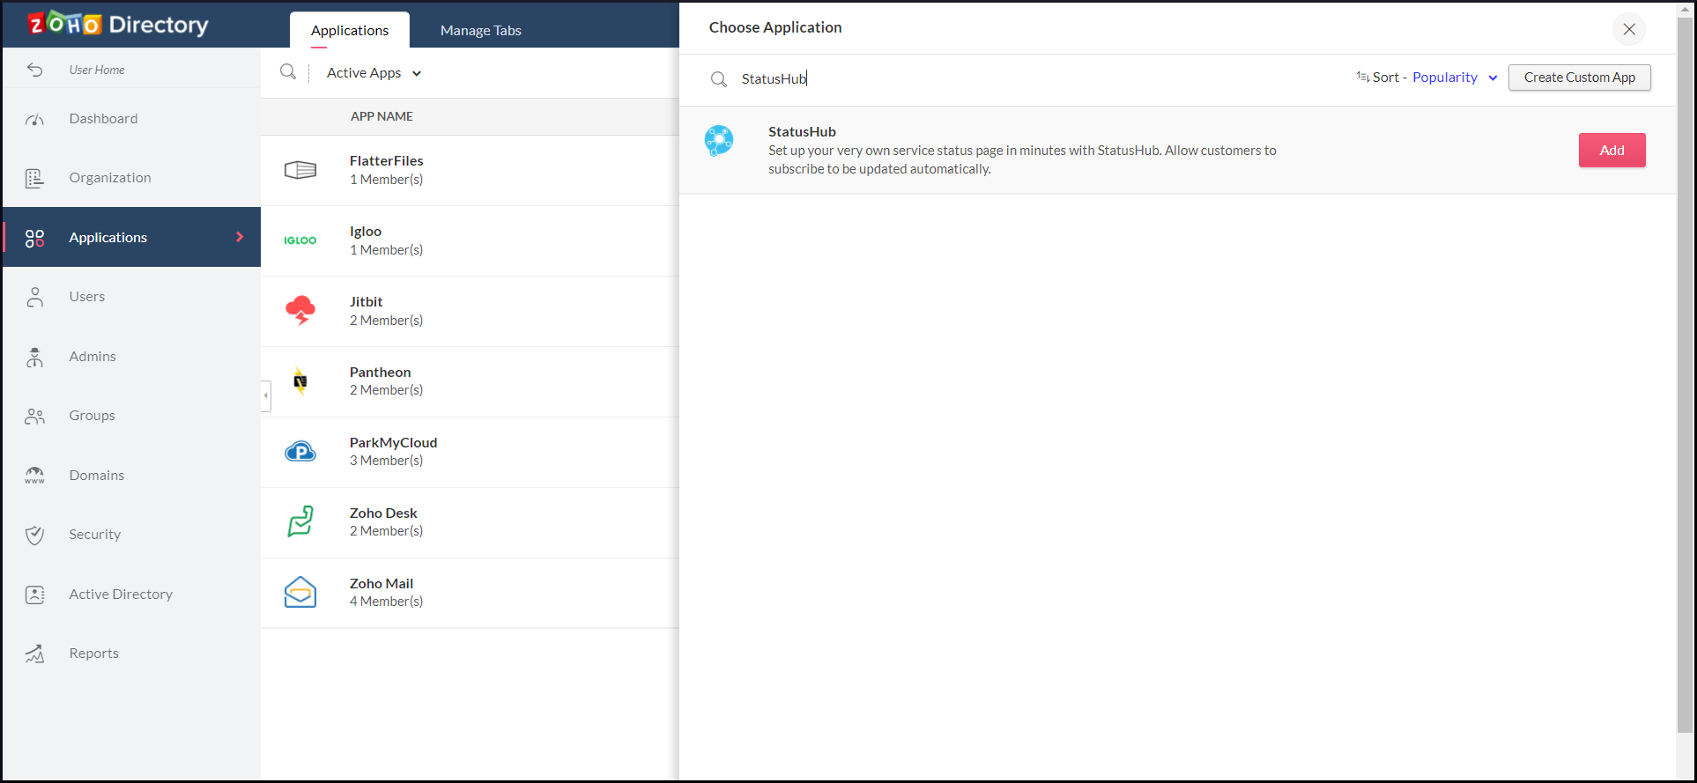Collapse the sidebar using the handle
Image resolution: width=1697 pixels, height=783 pixels.
tap(266, 395)
